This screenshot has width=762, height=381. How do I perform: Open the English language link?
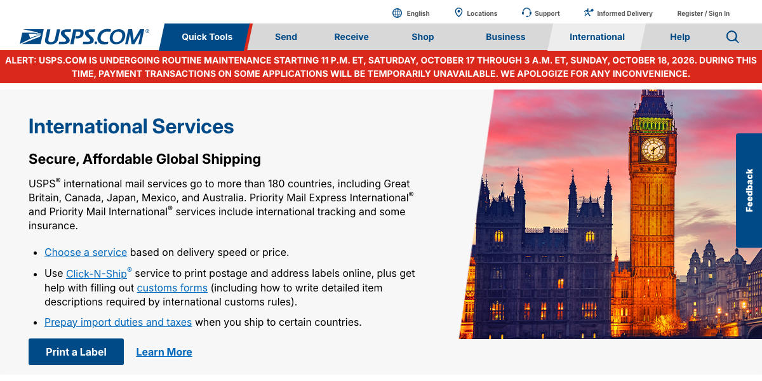pos(418,13)
